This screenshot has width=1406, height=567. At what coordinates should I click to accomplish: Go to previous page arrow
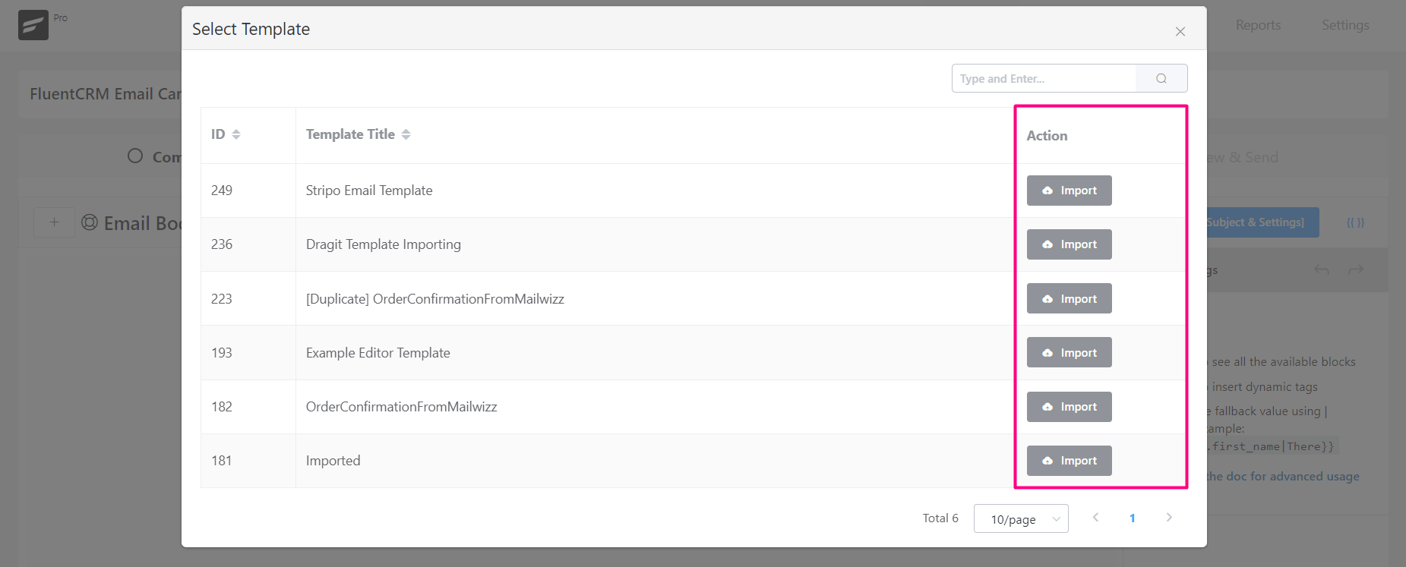(1095, 518)
